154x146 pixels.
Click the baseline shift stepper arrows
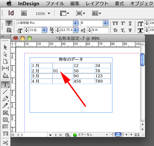89,30
